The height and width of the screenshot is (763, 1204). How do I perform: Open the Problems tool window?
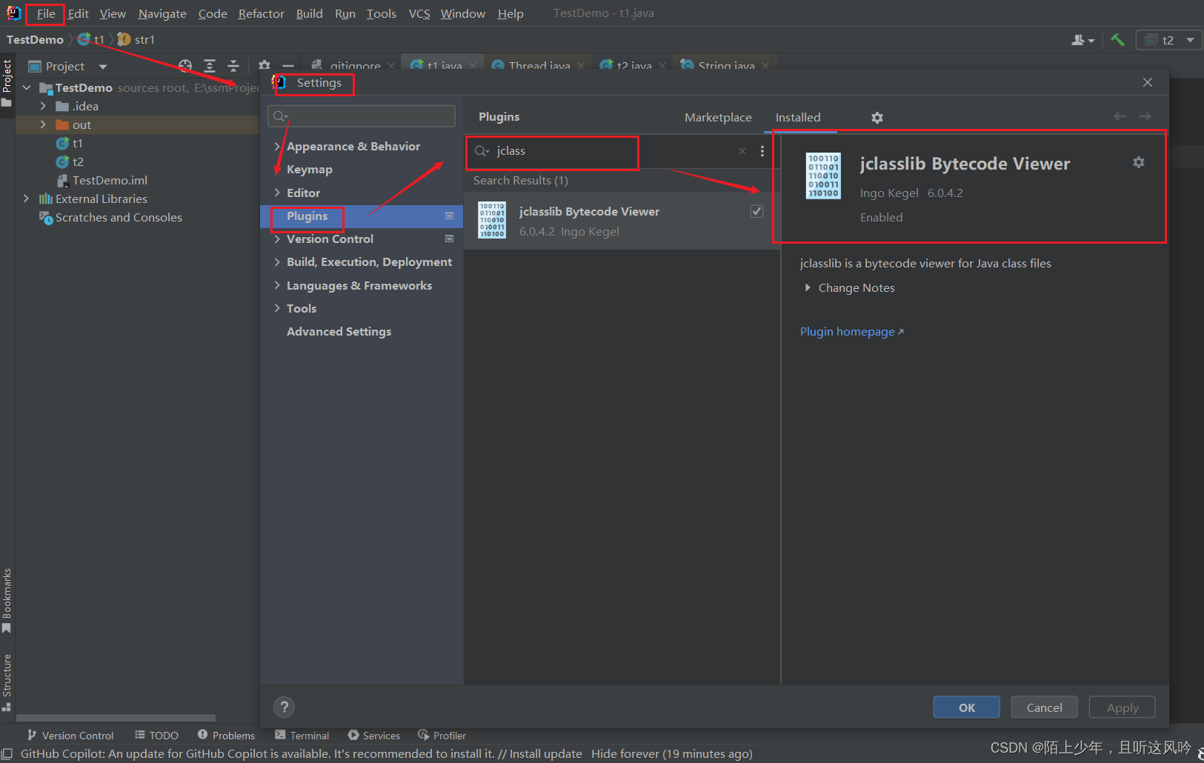click(x=226, y=736)
